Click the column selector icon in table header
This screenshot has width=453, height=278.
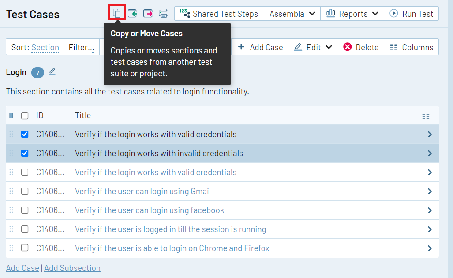coord(425,116)
